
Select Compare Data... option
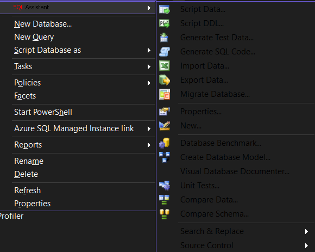(209, 200)
